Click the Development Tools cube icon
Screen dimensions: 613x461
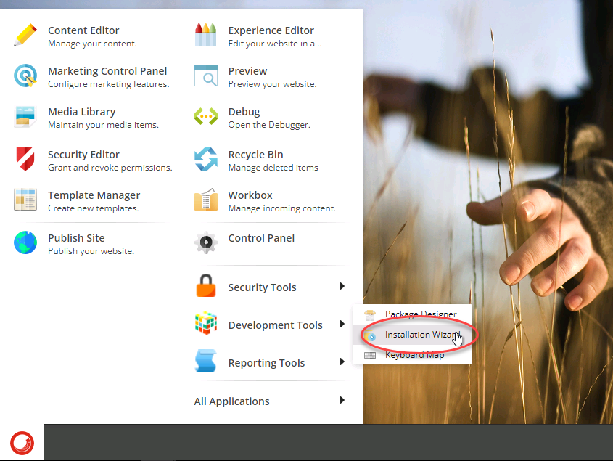(205, 323)
